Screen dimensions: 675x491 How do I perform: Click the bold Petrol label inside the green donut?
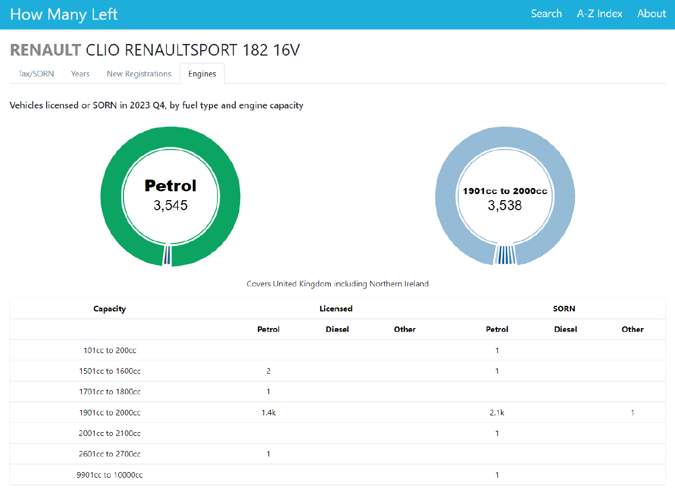(171, 186)
